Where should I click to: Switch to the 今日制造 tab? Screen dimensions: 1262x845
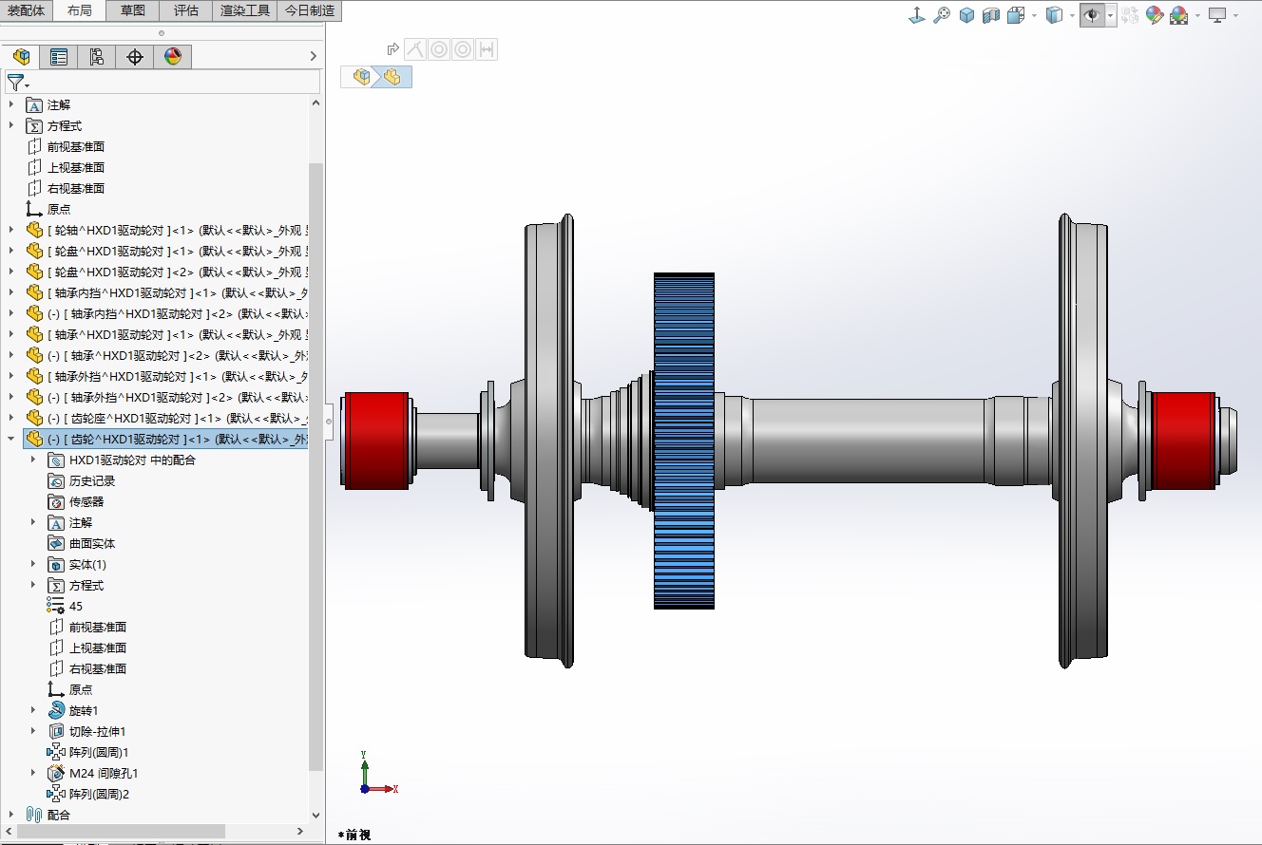tap(310, 10)
